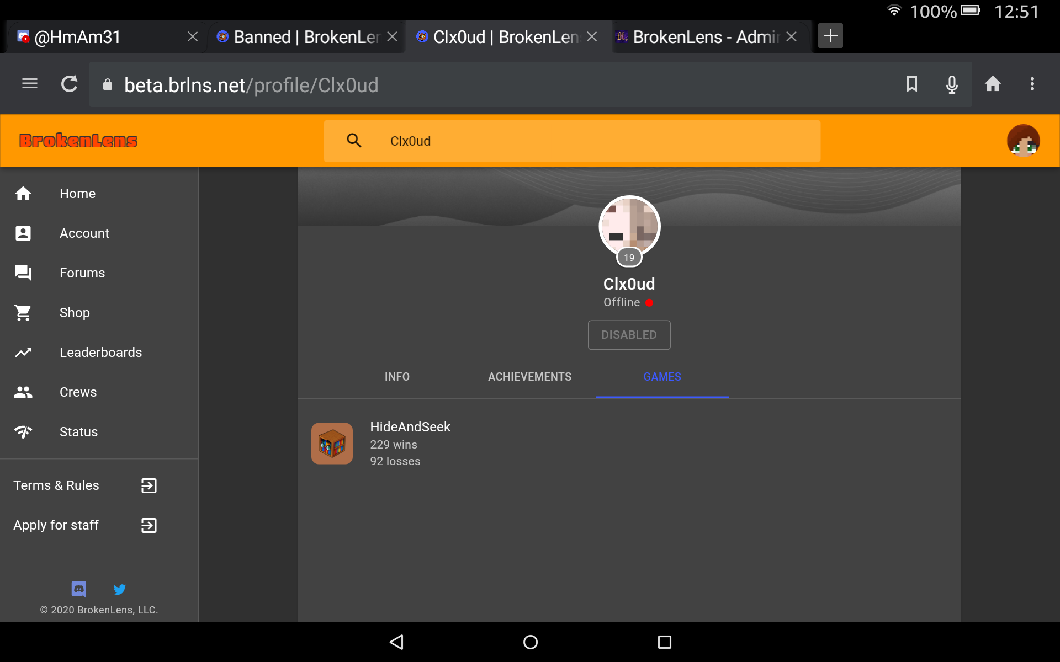Tap the lock icon in address bar

point(108,84)
